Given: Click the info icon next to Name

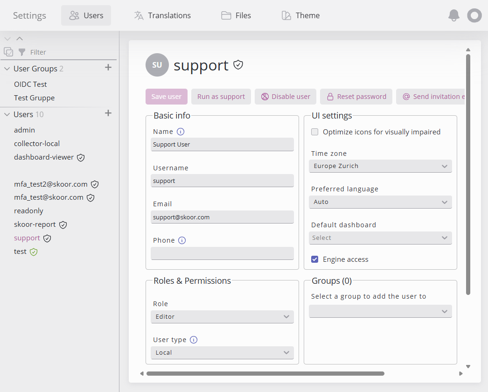Looking at the screenshot, I should [x=181, y=132].
